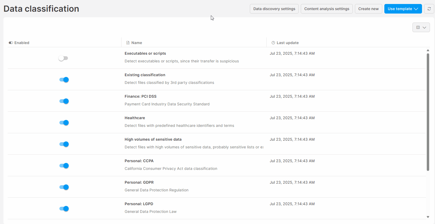Switch off the Personal: CCPA toggle

tap(64, 166)
